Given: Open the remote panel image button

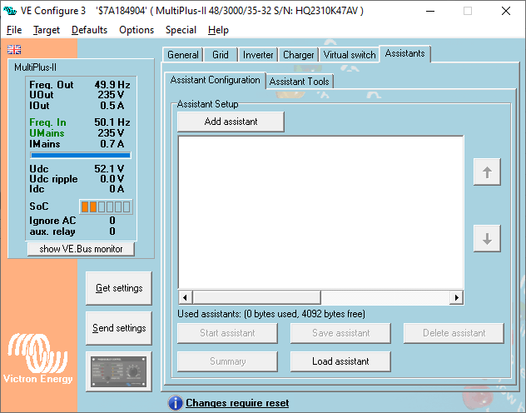Looking at the screenshot, I should click(119, 371).
